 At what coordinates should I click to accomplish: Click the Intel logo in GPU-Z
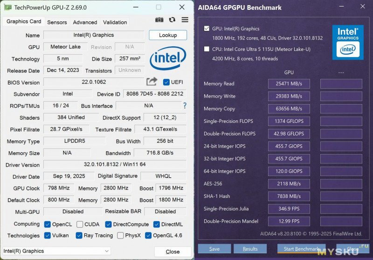point(167,58)
